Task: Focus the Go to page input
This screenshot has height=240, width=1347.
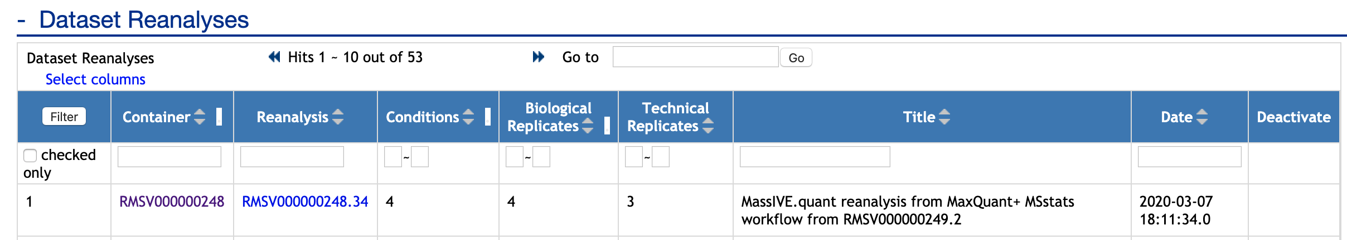Action: pos(695,57)
